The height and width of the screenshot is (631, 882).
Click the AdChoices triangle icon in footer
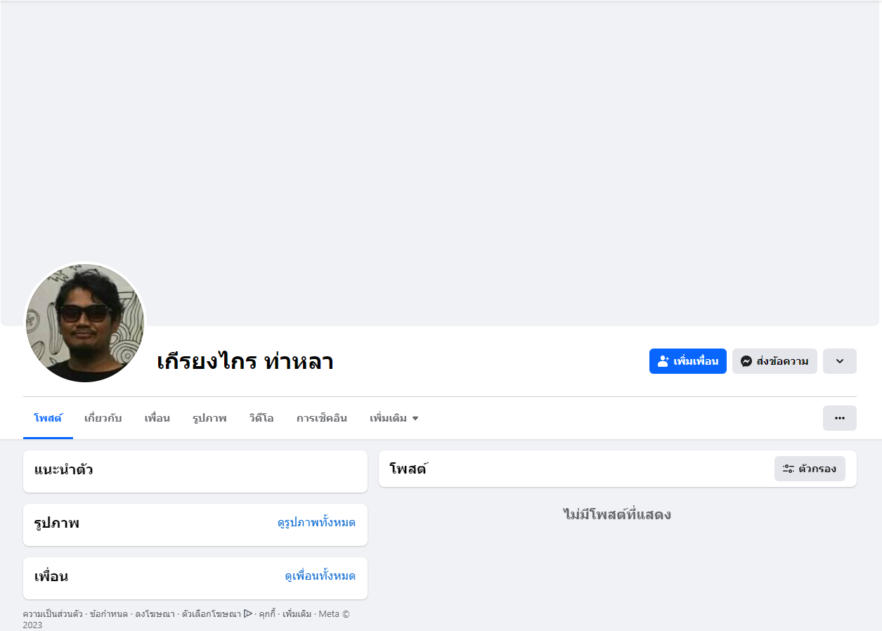pyautogui.click(x=247, y=613)
